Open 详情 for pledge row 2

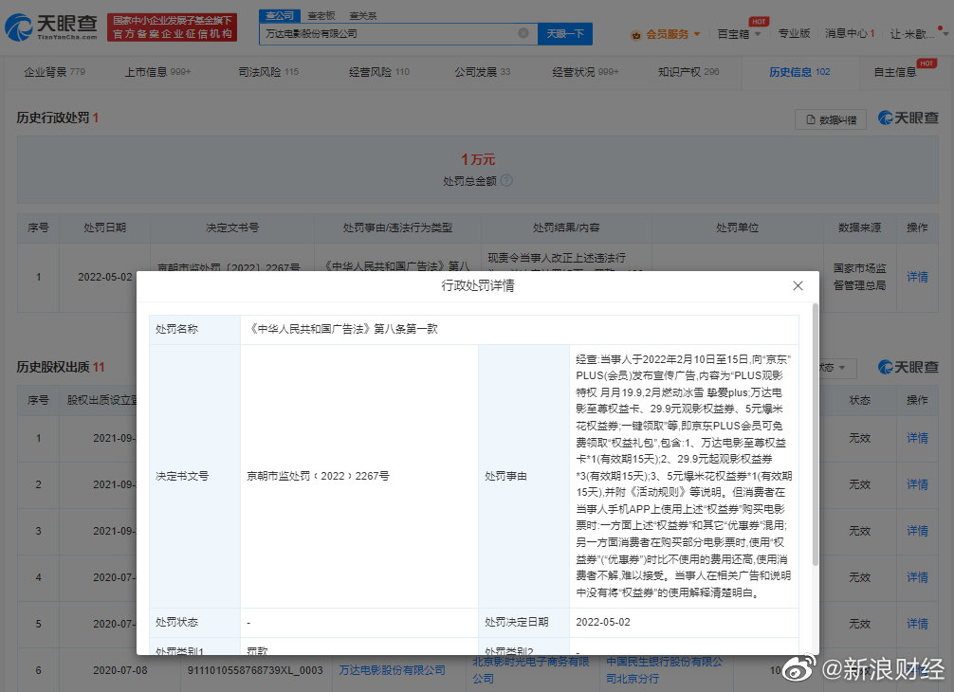pos(917,484)
